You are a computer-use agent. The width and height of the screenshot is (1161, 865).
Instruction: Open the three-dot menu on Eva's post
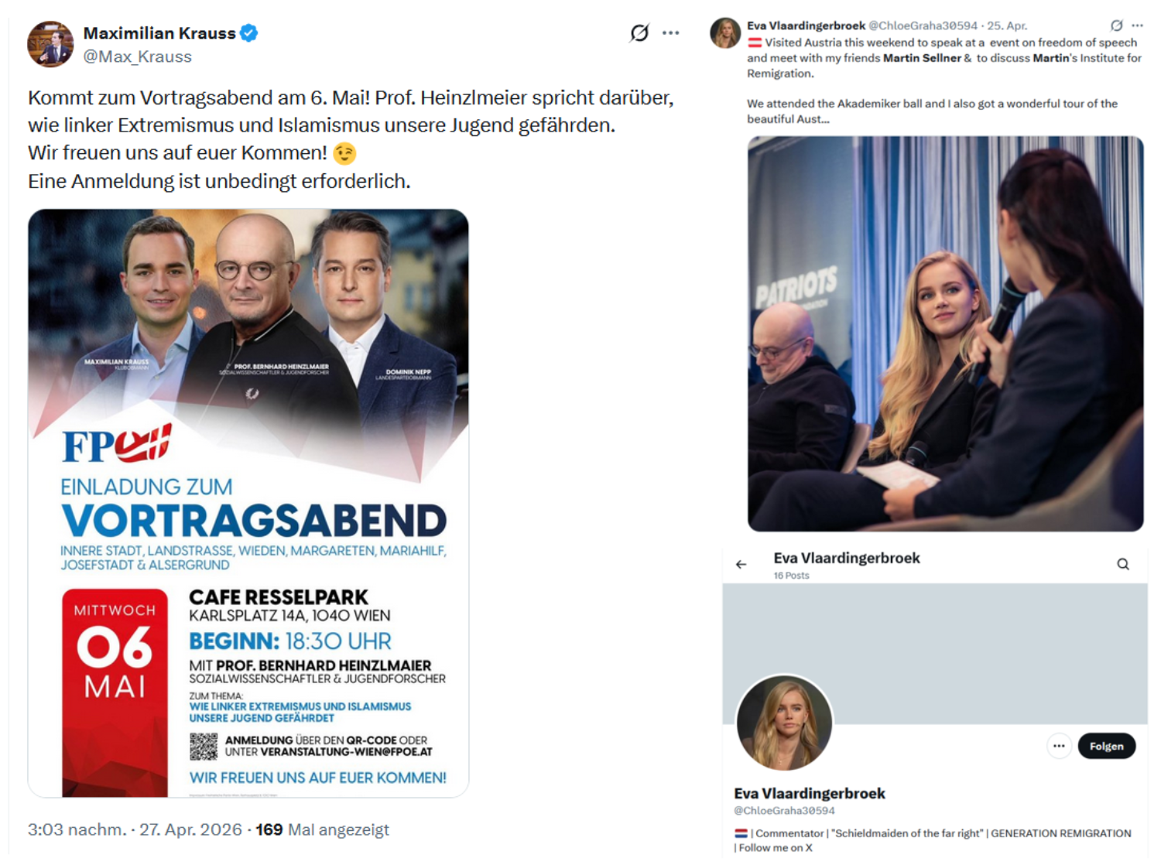1137,26
